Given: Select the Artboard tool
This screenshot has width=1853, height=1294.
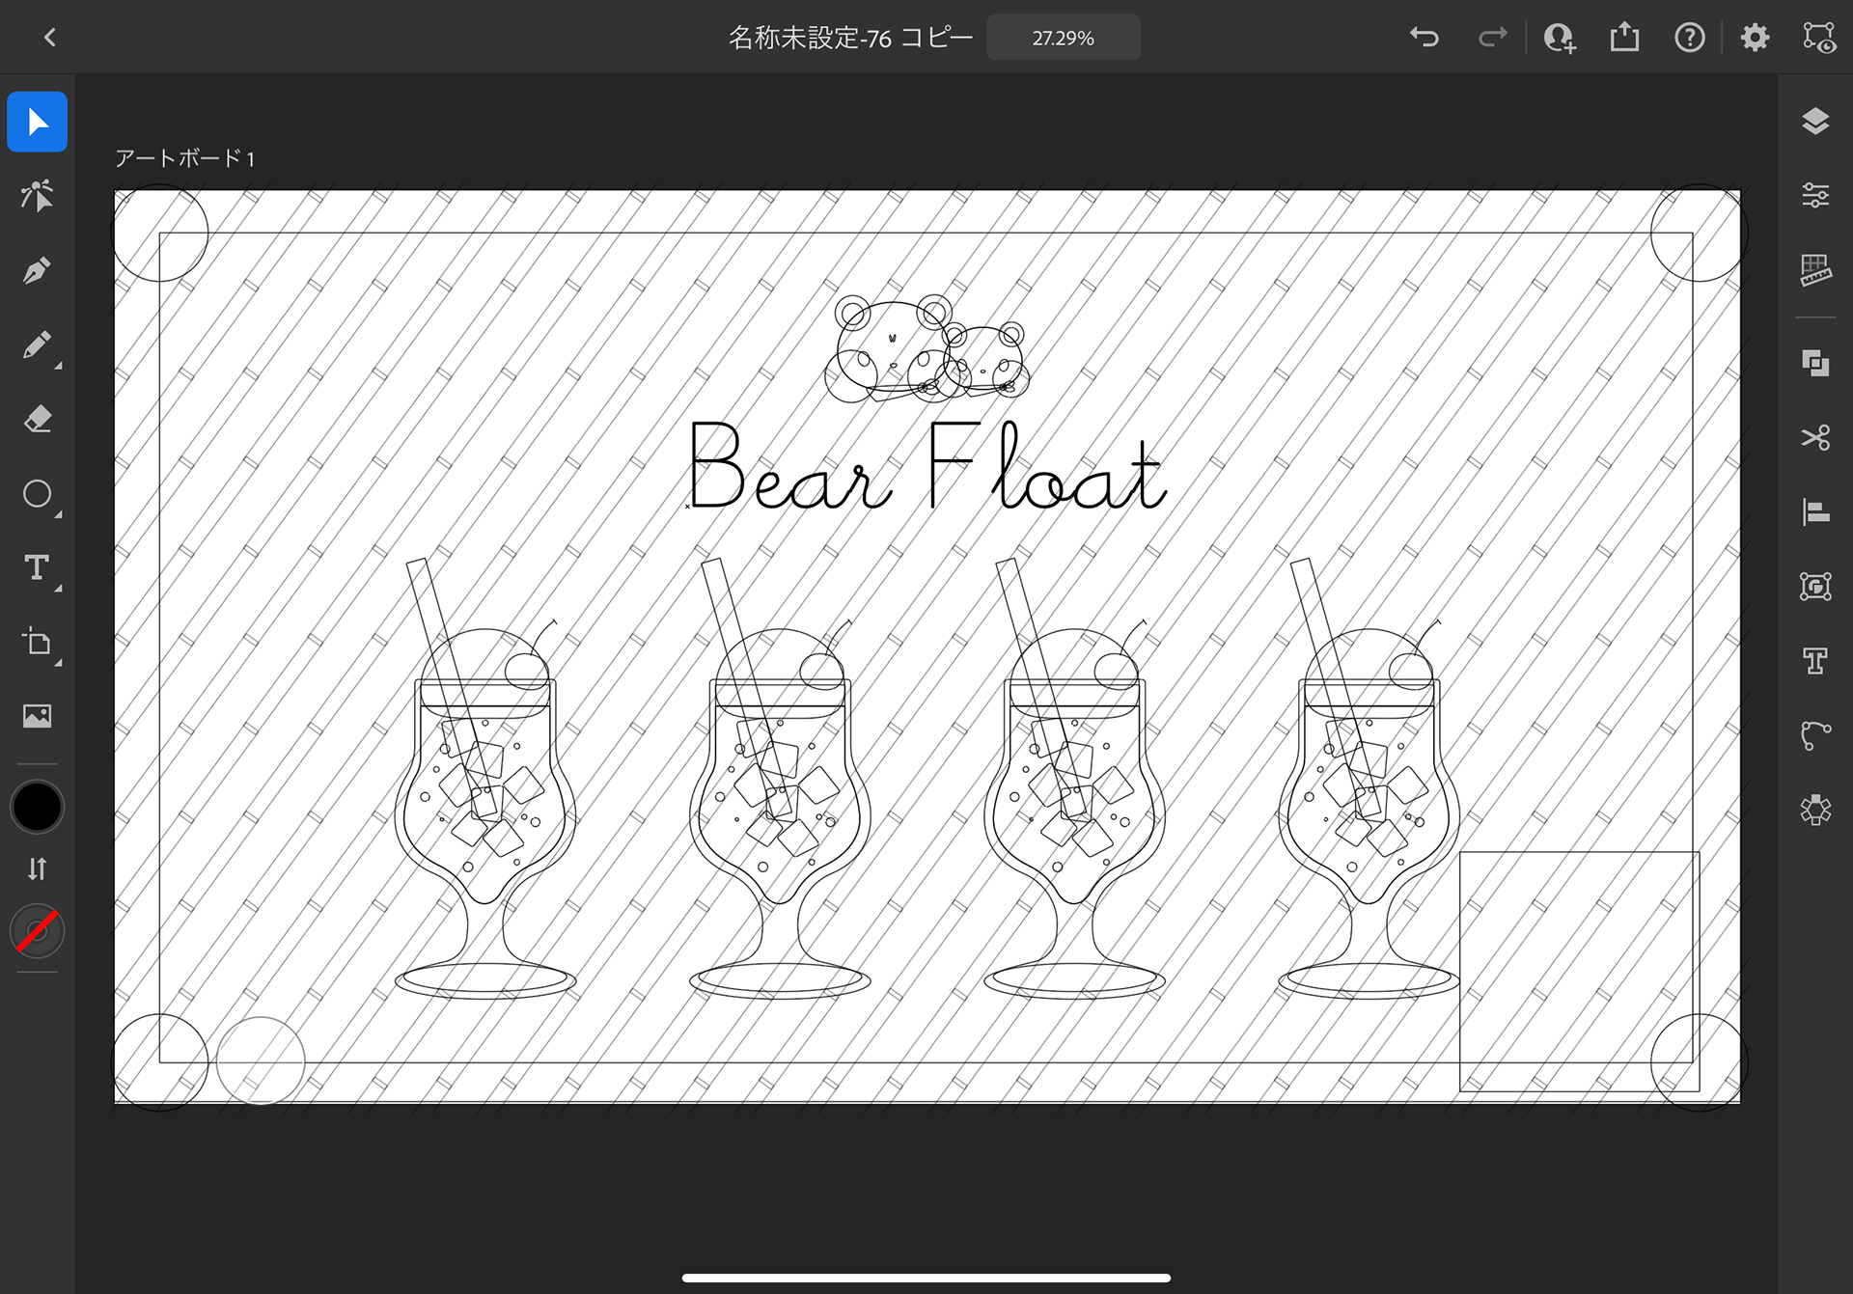Looking at the screenshot, I should coord(37,642).
